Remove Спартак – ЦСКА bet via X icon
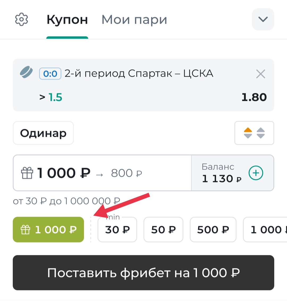 click(260, 74)
